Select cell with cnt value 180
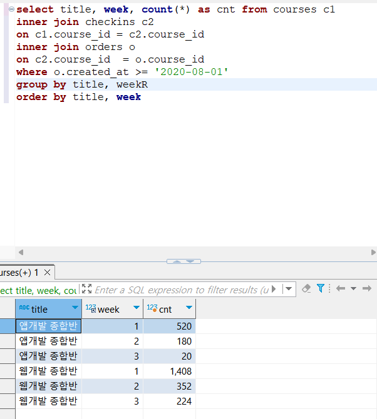This screenshot has height=419, width=377. pos(169,341)
